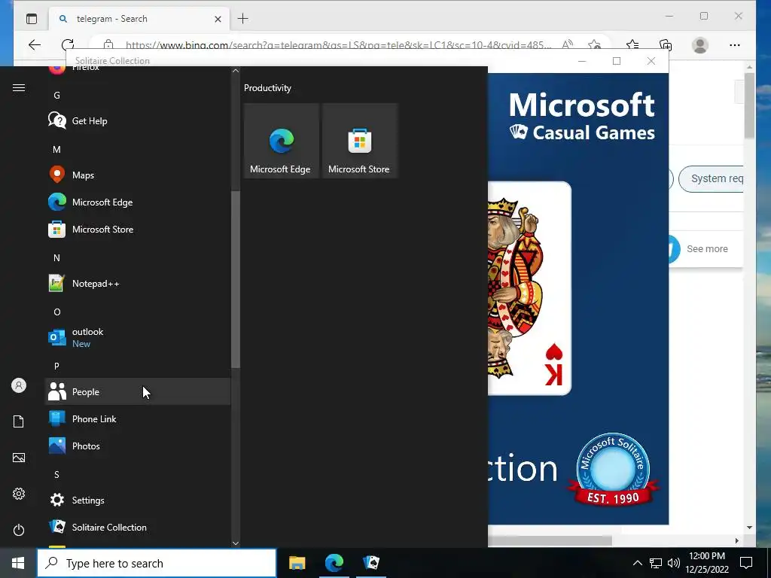Switch to Solitaire on the taskbar
This screenshot has width=771, height=578.
click(x=371, y=563)
